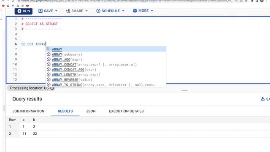Image resolution: width=270 pixels, height=152 pixels.
Task: Click the SELECT AS STRUCT comment line
Action: [x=40, y=24]
